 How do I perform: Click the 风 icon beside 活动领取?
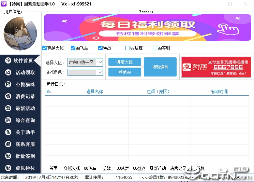click(x=8, y=72)
